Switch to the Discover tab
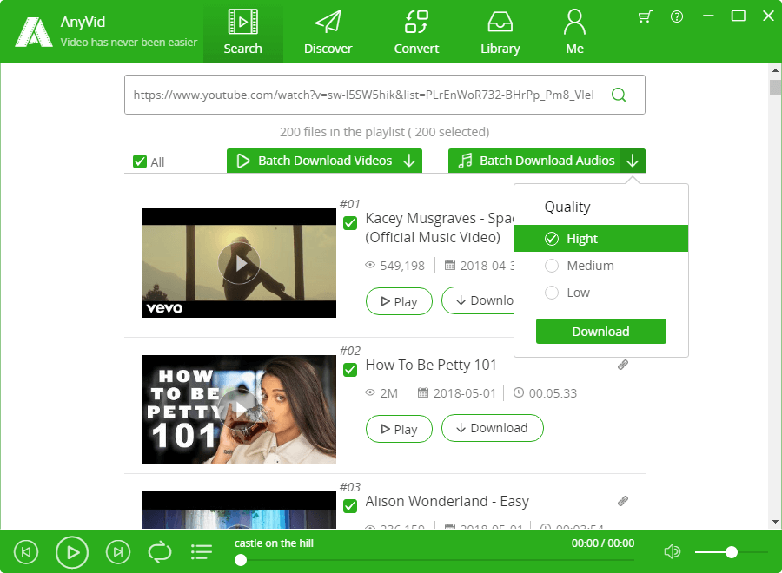Image resolution: width=782 pixels, height=573 pixels. click(x=328, y=31)
